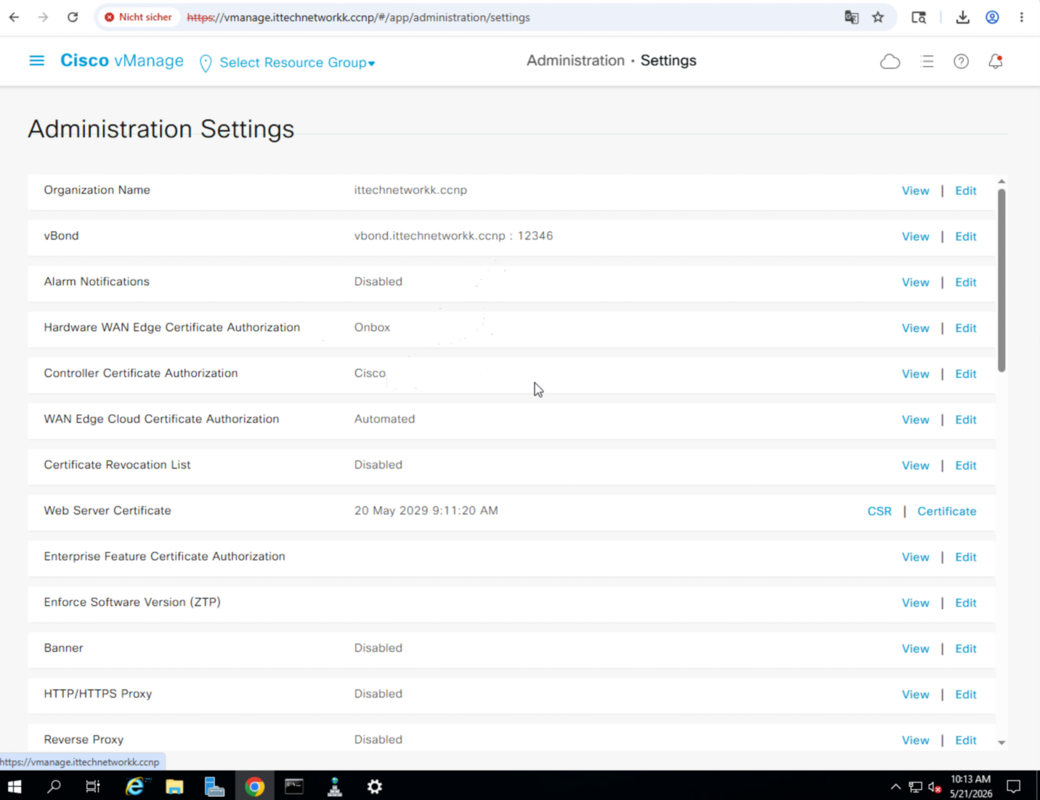Go forward in browser history
1040x800 pixels.
[x=44, y=17]
